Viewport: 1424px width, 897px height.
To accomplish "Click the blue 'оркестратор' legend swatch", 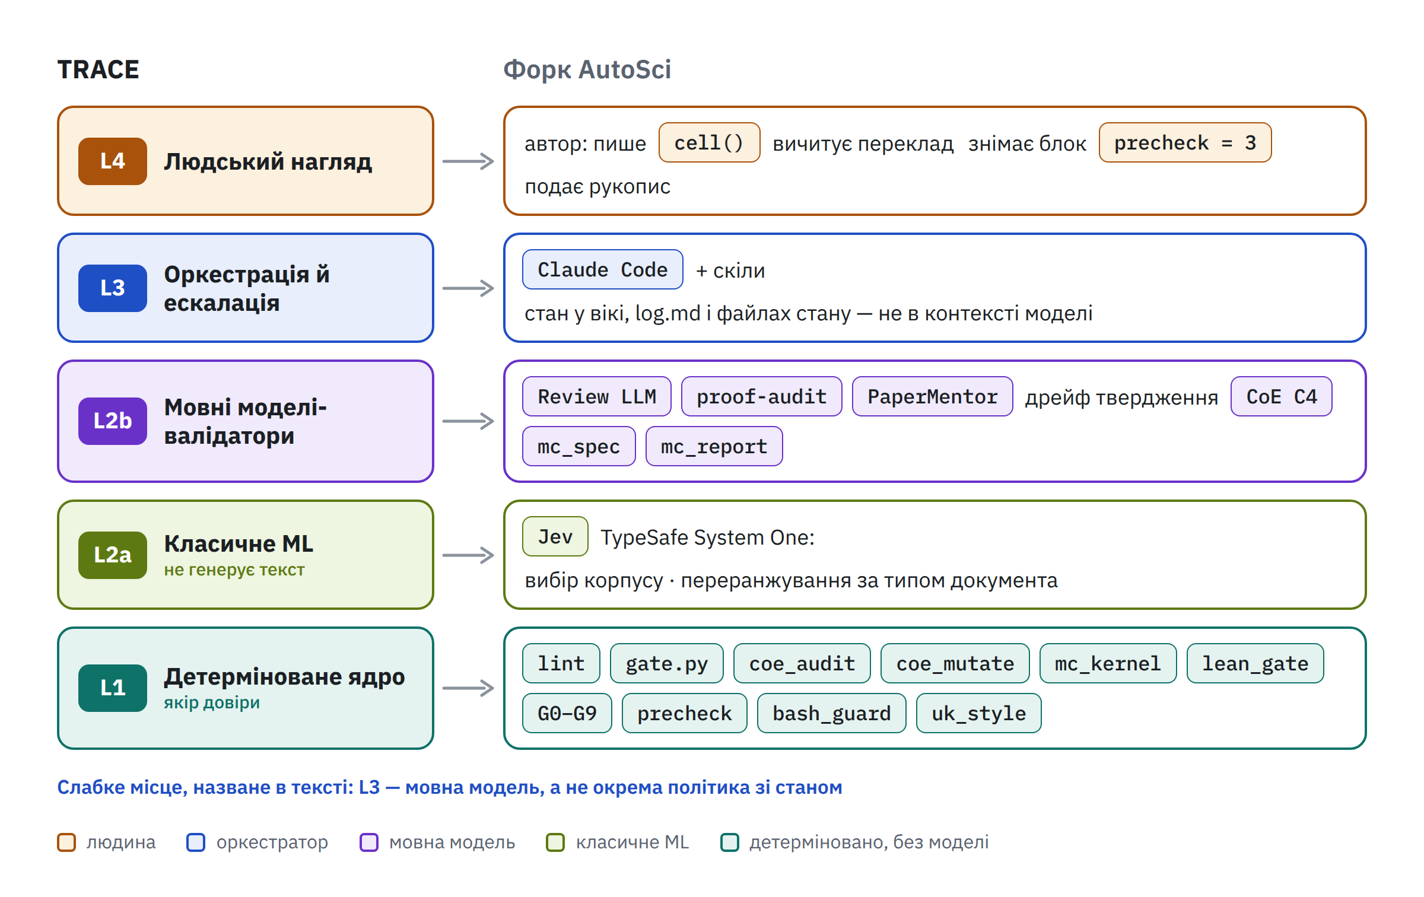I will pos(196,842).
